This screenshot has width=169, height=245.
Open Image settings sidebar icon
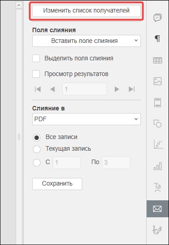click(157, 81)
